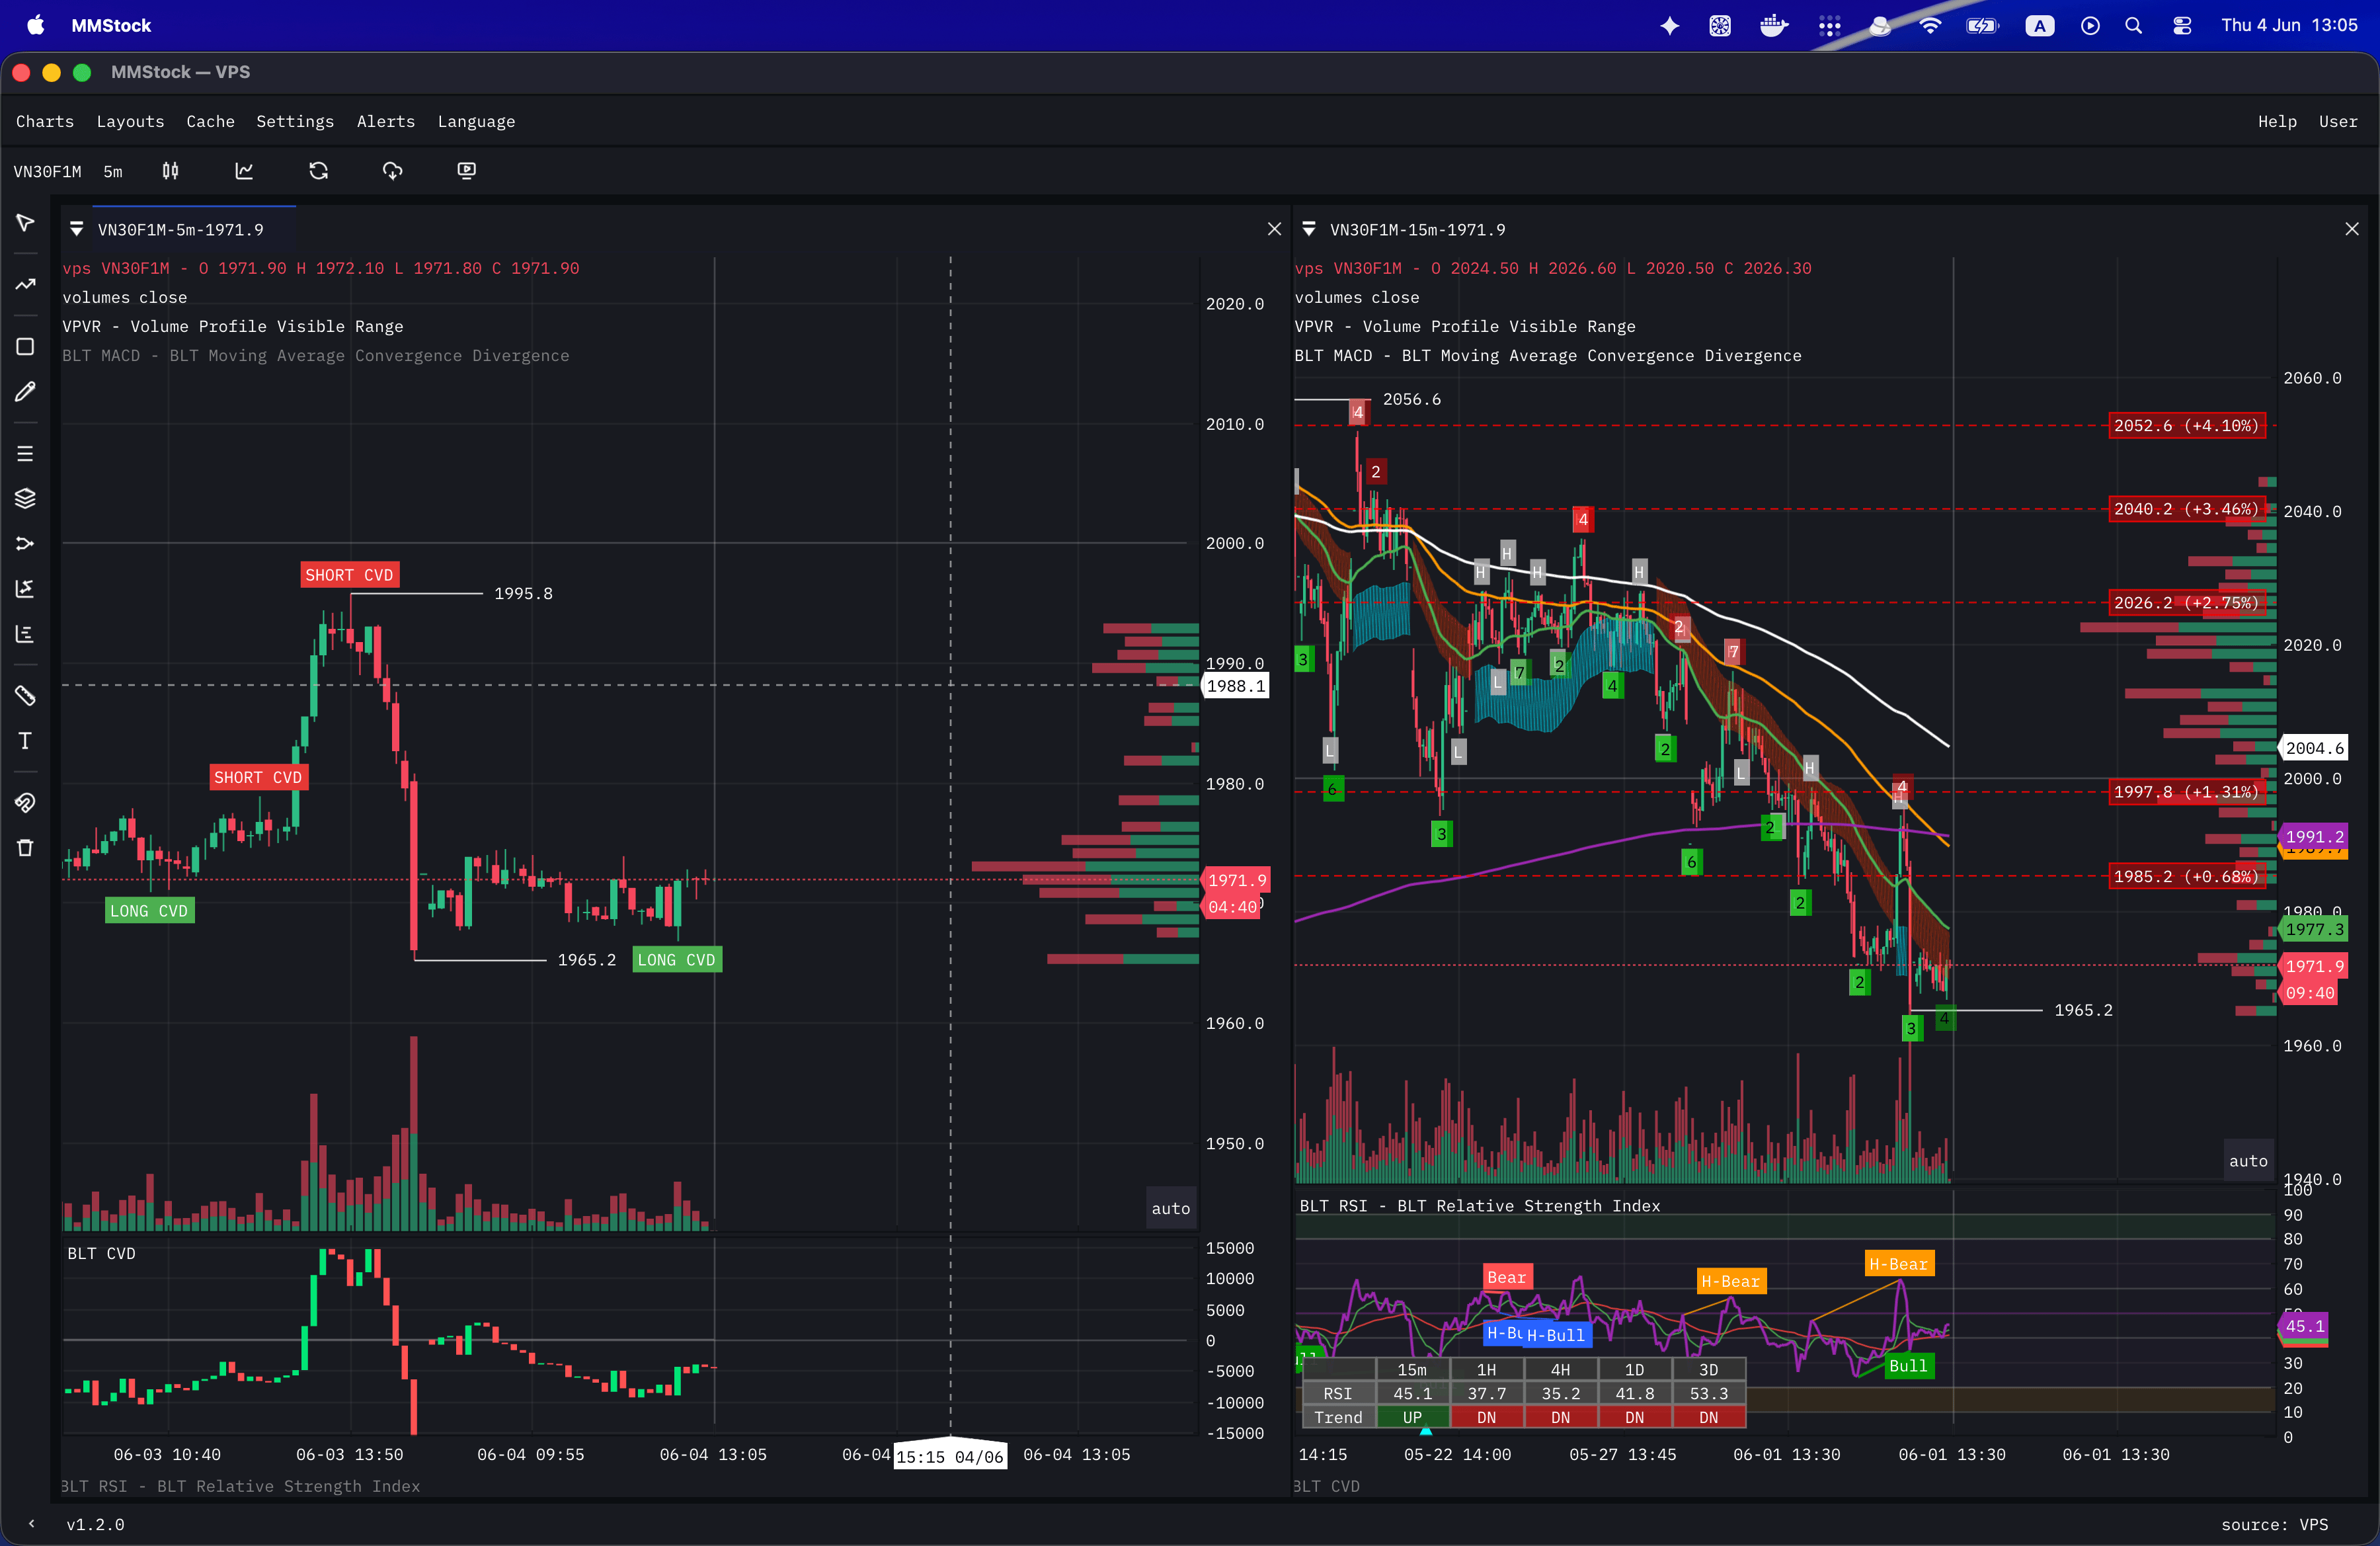Expand collapsed BLT RSI pane under 5m chart
This screenshot has width=2380, height=1546.
pyautogui.click(x=241, y=1487)
